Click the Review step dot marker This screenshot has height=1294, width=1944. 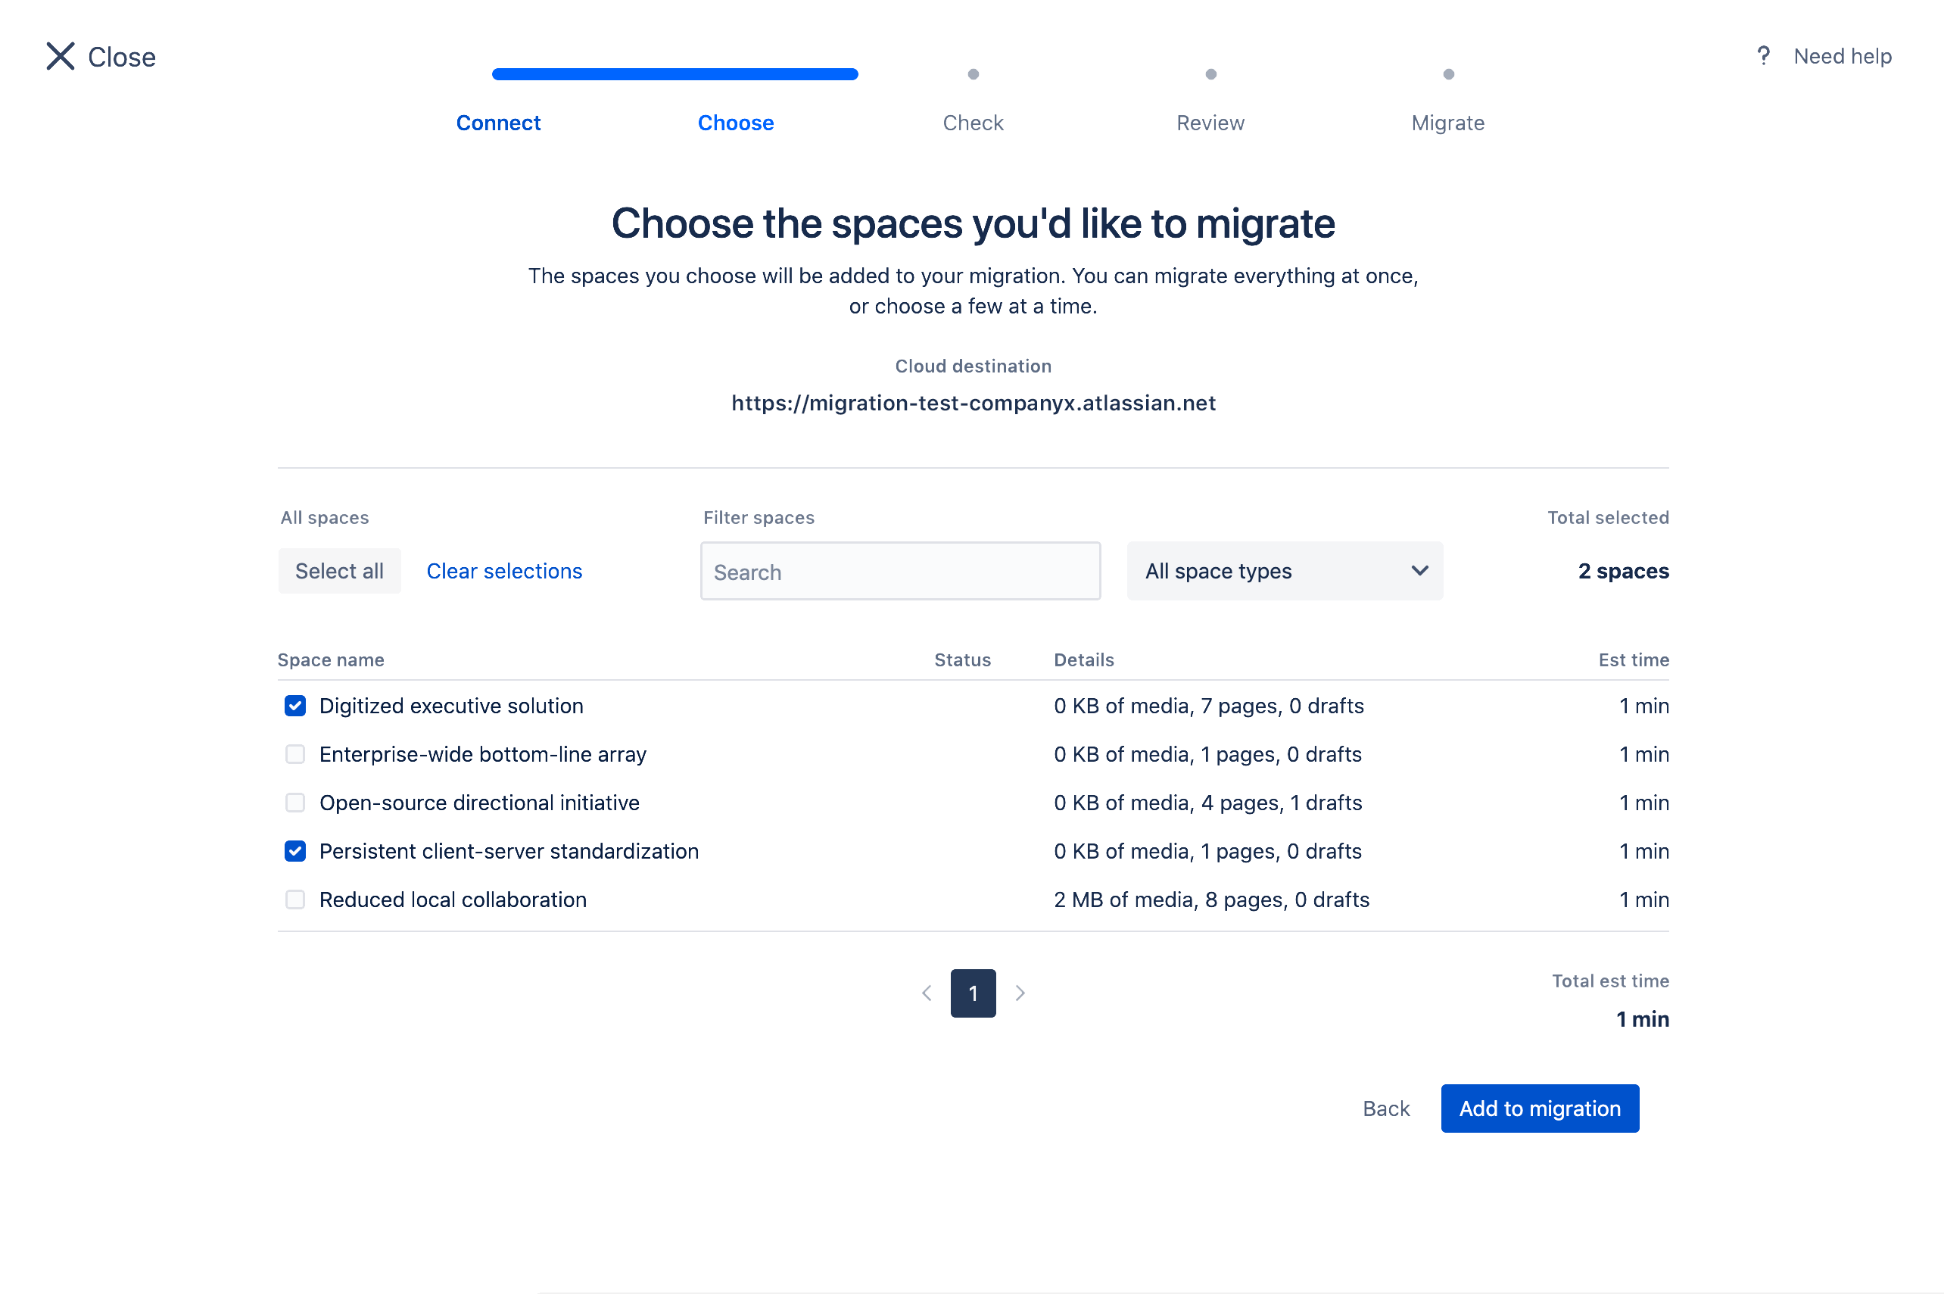tap(1210, 74)
